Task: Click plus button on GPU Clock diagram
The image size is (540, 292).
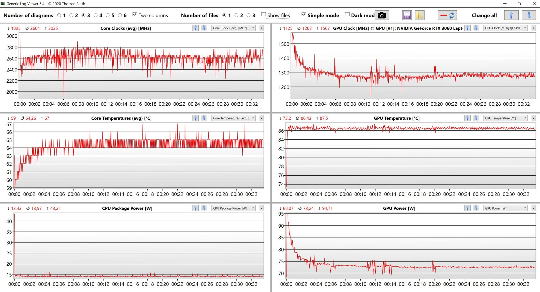Action: click(533, 28)
